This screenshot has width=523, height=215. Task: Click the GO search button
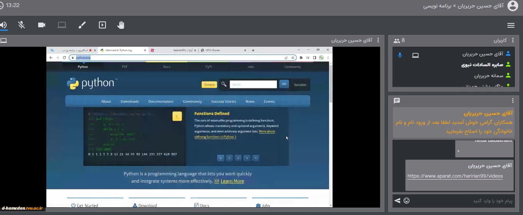[284, 84]
